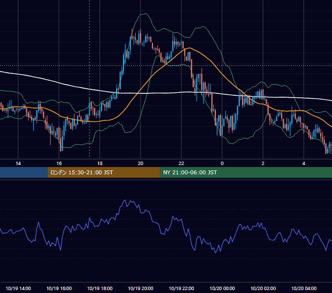Click the 10/19 14:00 timestamp label

tap(18, 288)
